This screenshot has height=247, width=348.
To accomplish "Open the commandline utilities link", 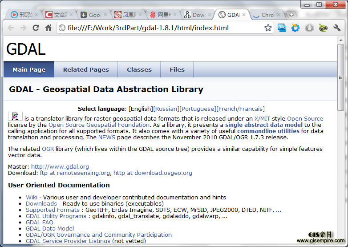I will [x=268, y=131].
